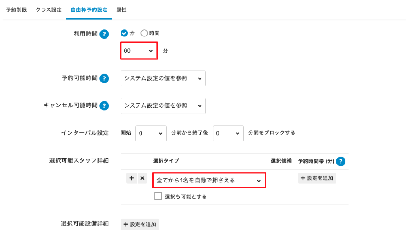
Task: Open the 60 分 duration dropdown
Action: (139, 51)
